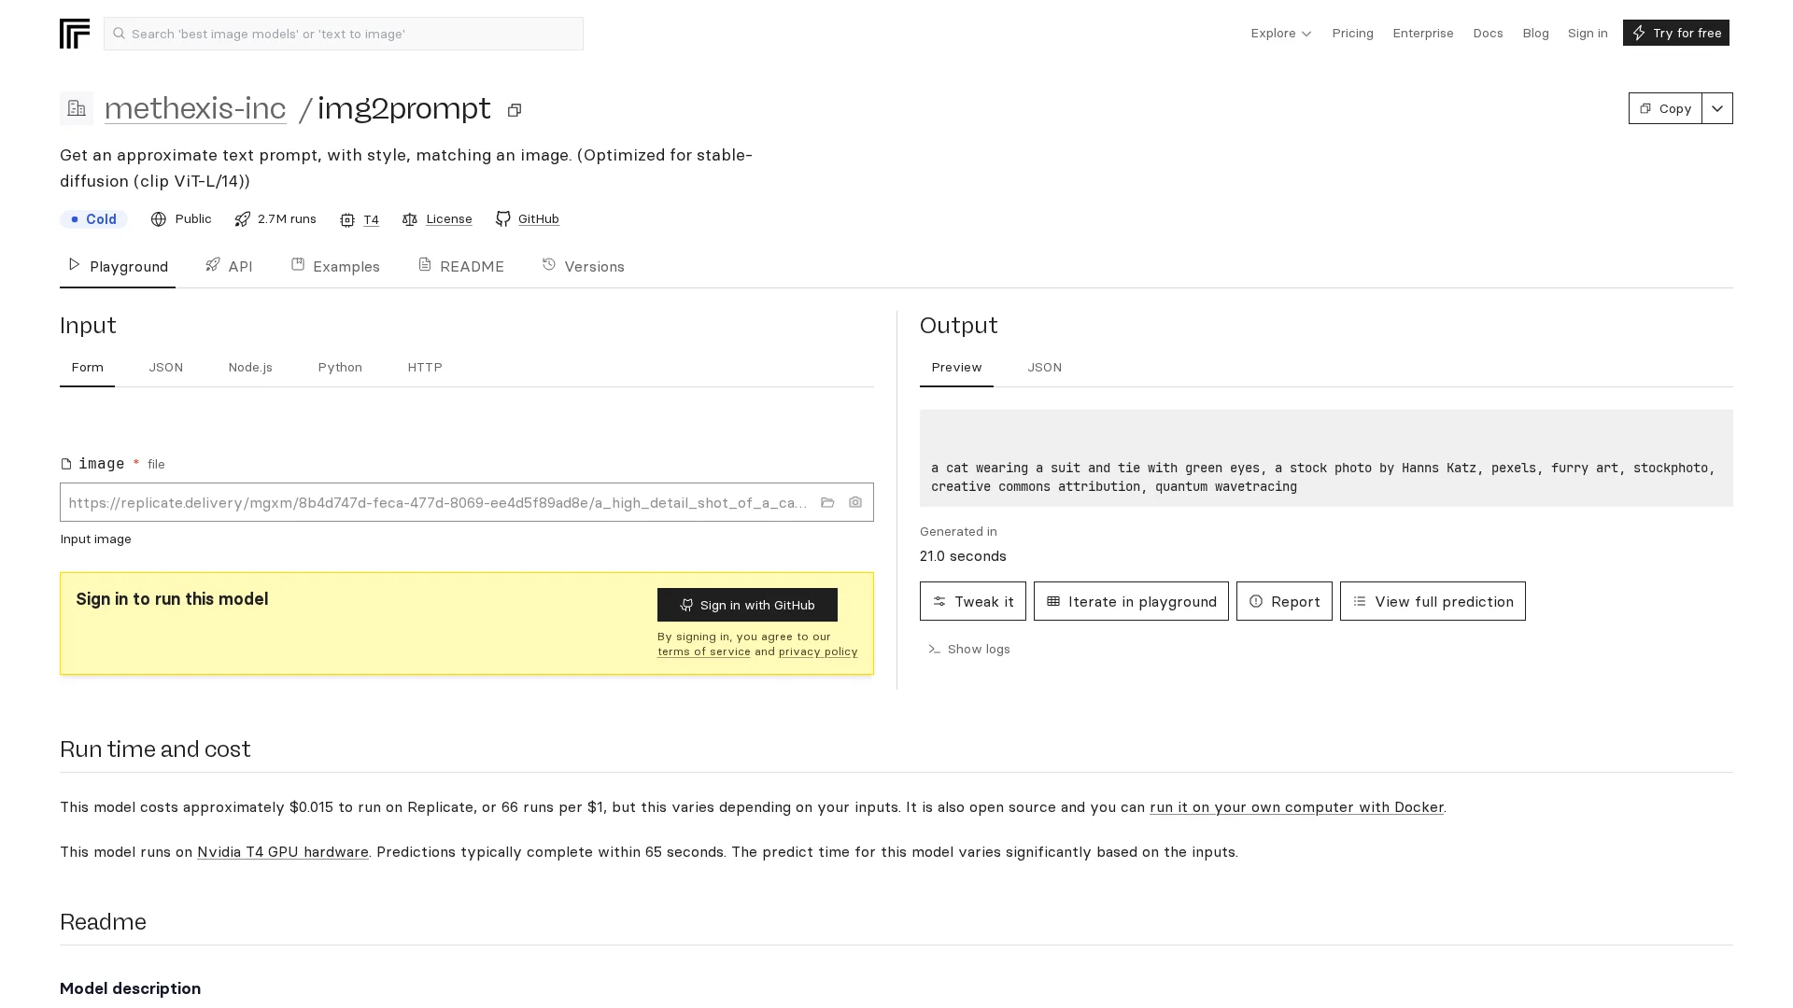The image size is (1793, 1008).
Task: Click the camera icon in image field
Action: coord(855,502)
